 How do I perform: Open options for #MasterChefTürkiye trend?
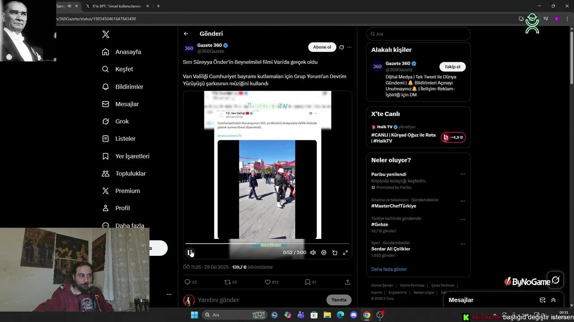(x=463, y=201)
